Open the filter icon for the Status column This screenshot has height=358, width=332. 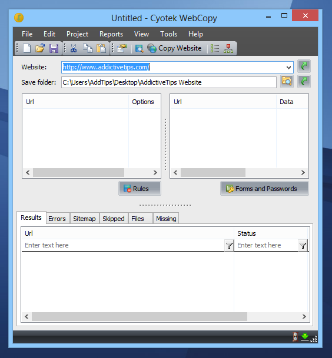pyautogui.click(x=303, y=246)
